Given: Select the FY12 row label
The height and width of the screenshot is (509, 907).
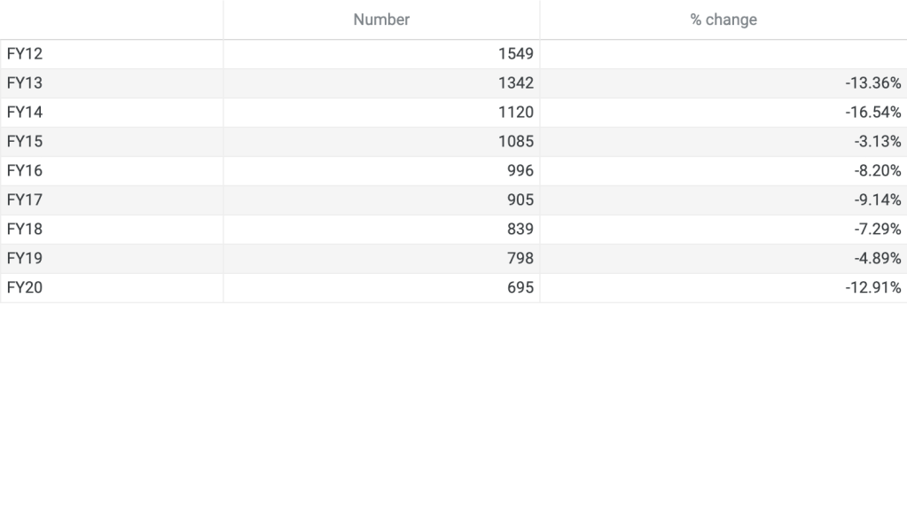Looking at the screenshot, I should (25, 54).
